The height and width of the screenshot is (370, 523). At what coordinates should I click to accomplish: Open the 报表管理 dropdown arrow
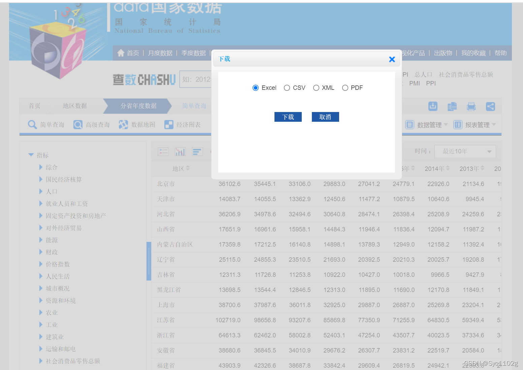click(494, 124)
